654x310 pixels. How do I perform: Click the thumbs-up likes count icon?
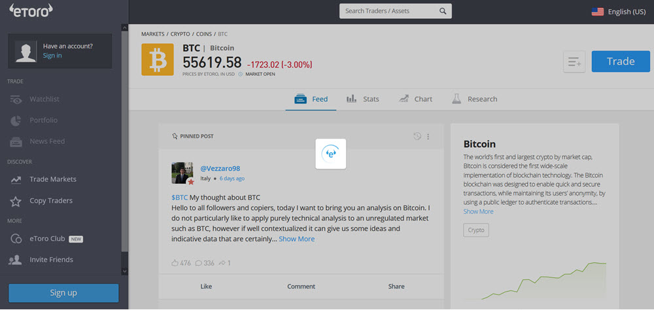[175, 263]
